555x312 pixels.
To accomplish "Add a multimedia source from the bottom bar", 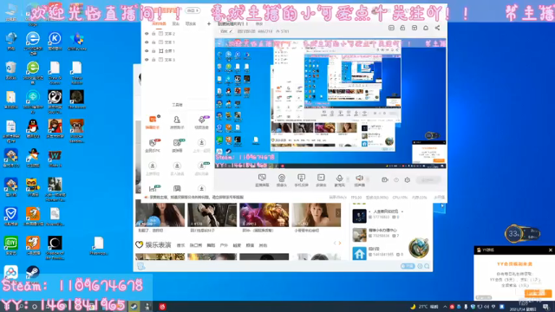I will [321, 180].
